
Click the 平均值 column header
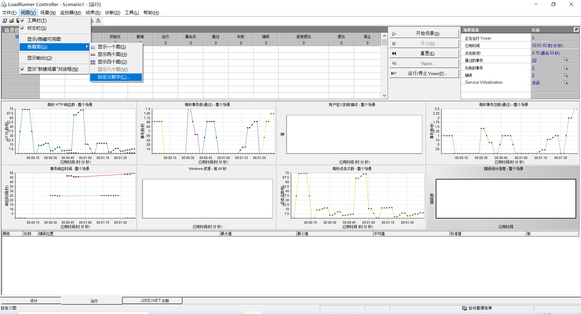(411, 234)
